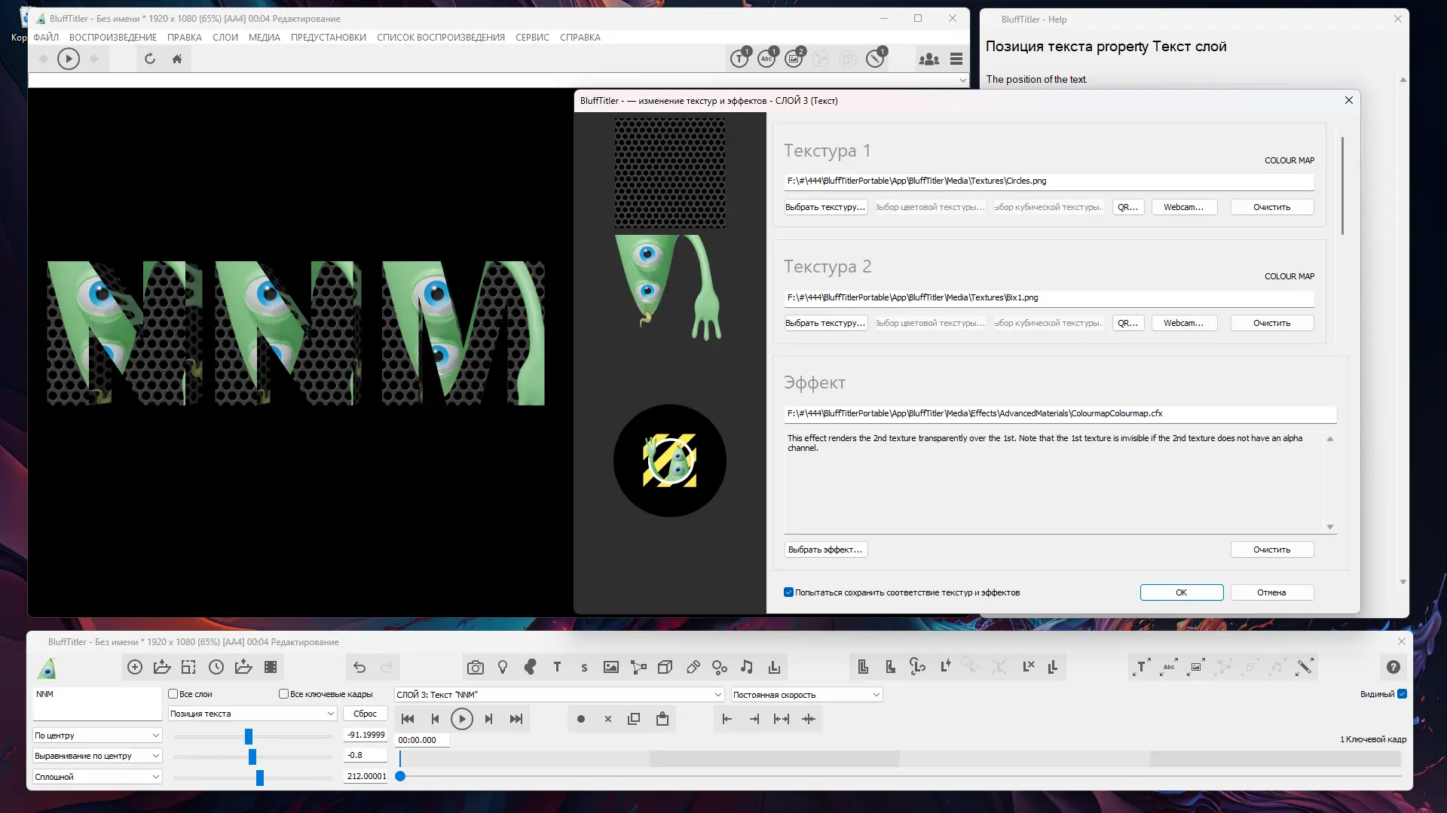This screenshot has height=813, width=1447.
Task: Enable the 'Все слои' checkbox
Action: pyautogui.click(x=173, y=694)
